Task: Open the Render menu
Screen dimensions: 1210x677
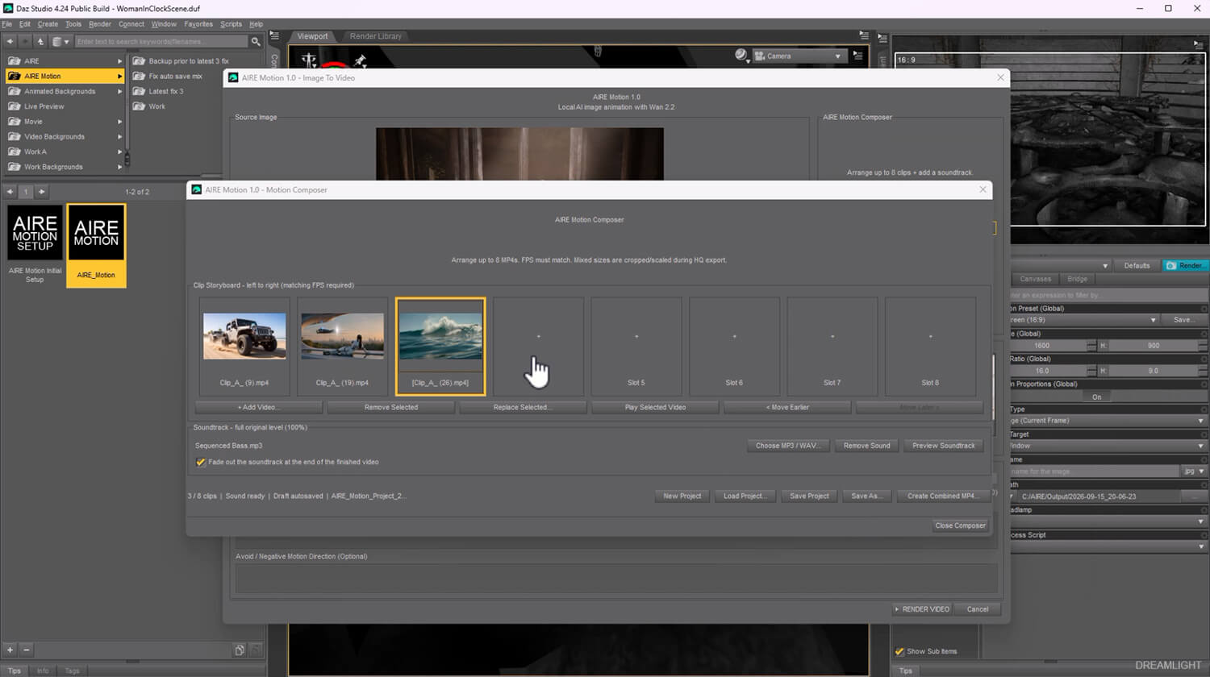Action: coord(100,24)
